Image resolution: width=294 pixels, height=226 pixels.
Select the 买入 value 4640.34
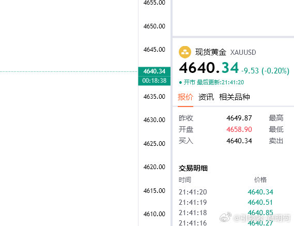[239, 141]
